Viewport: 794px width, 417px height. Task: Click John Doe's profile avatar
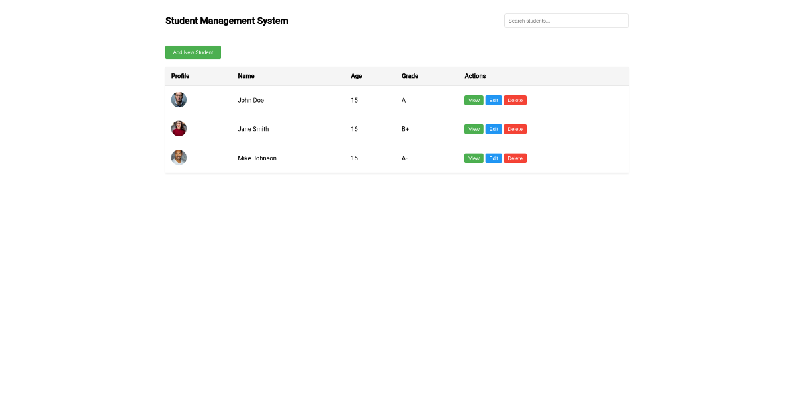179,99
